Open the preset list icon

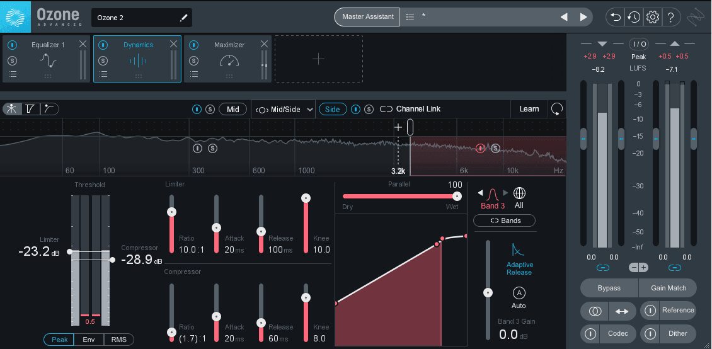[x=410, y=17]
